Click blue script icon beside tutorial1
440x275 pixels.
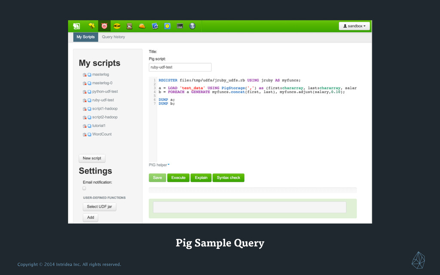(x=89, y=126)
